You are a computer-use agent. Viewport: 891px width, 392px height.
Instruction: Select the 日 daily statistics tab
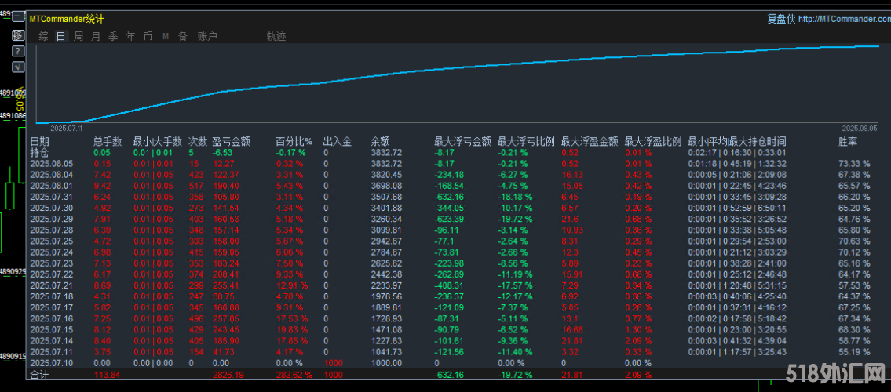60,36
